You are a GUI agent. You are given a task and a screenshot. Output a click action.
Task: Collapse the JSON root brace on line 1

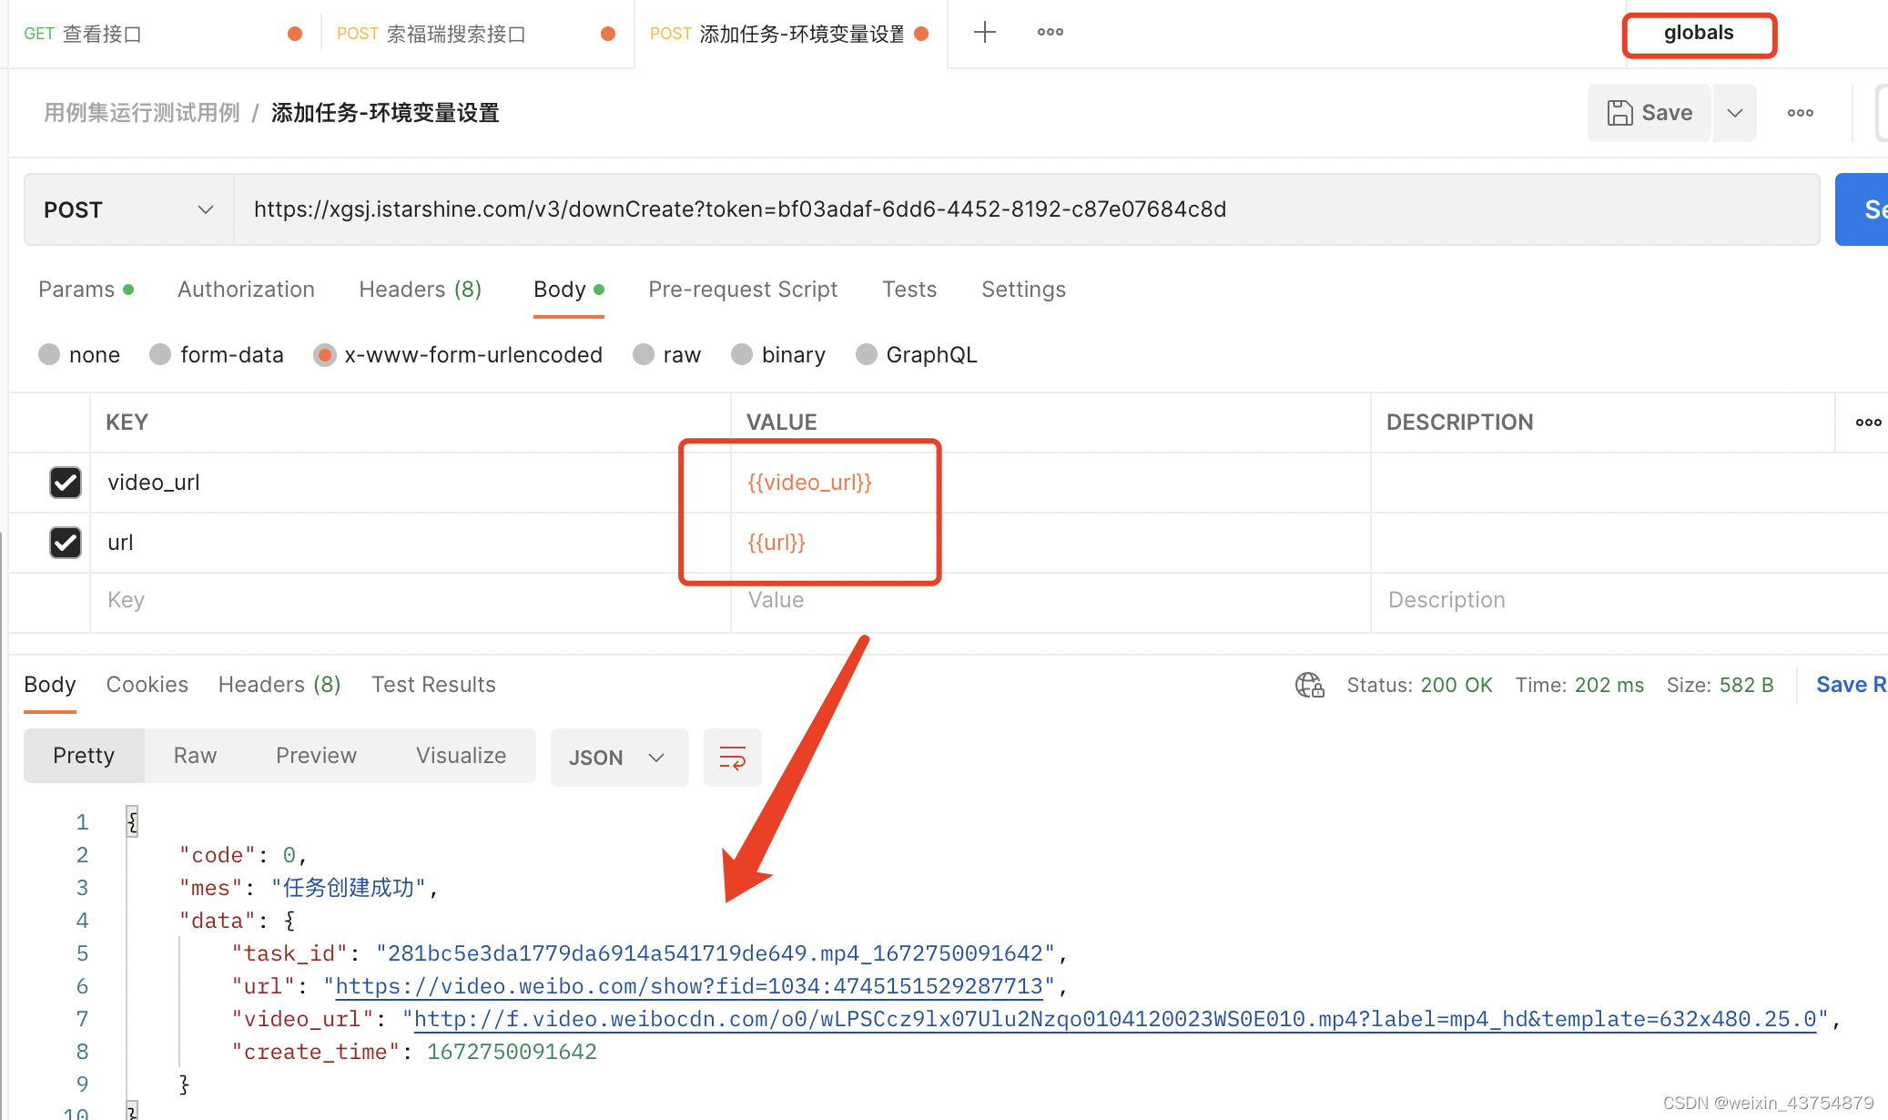[132, 821]
